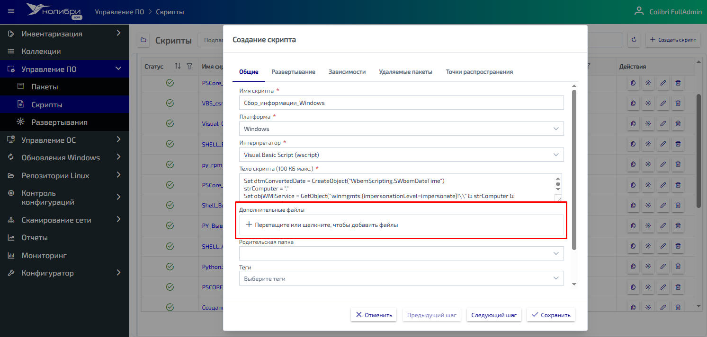This screenshot has width=707, height=337.
Task: Click the folder icon next to Скрипты heading
Action: (143, 40)
